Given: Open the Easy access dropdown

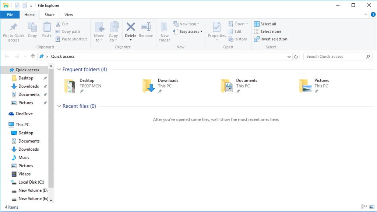Looking at the screenshot, I should click(x=188, y=32).
